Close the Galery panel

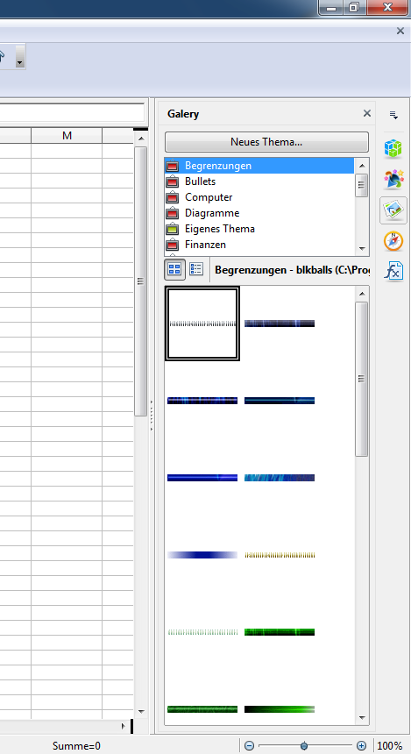(367, 113)
